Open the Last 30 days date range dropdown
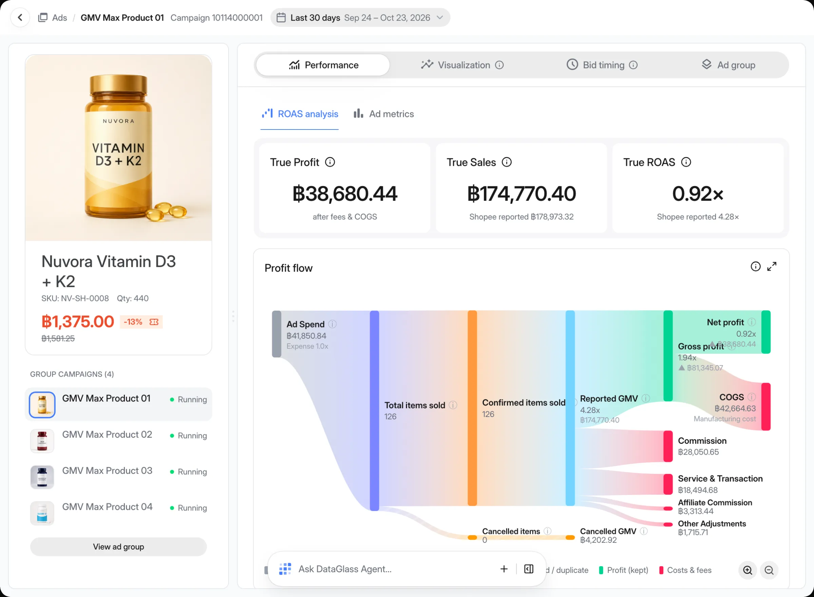Screen dimensions: 814x597 pos(360,18)
